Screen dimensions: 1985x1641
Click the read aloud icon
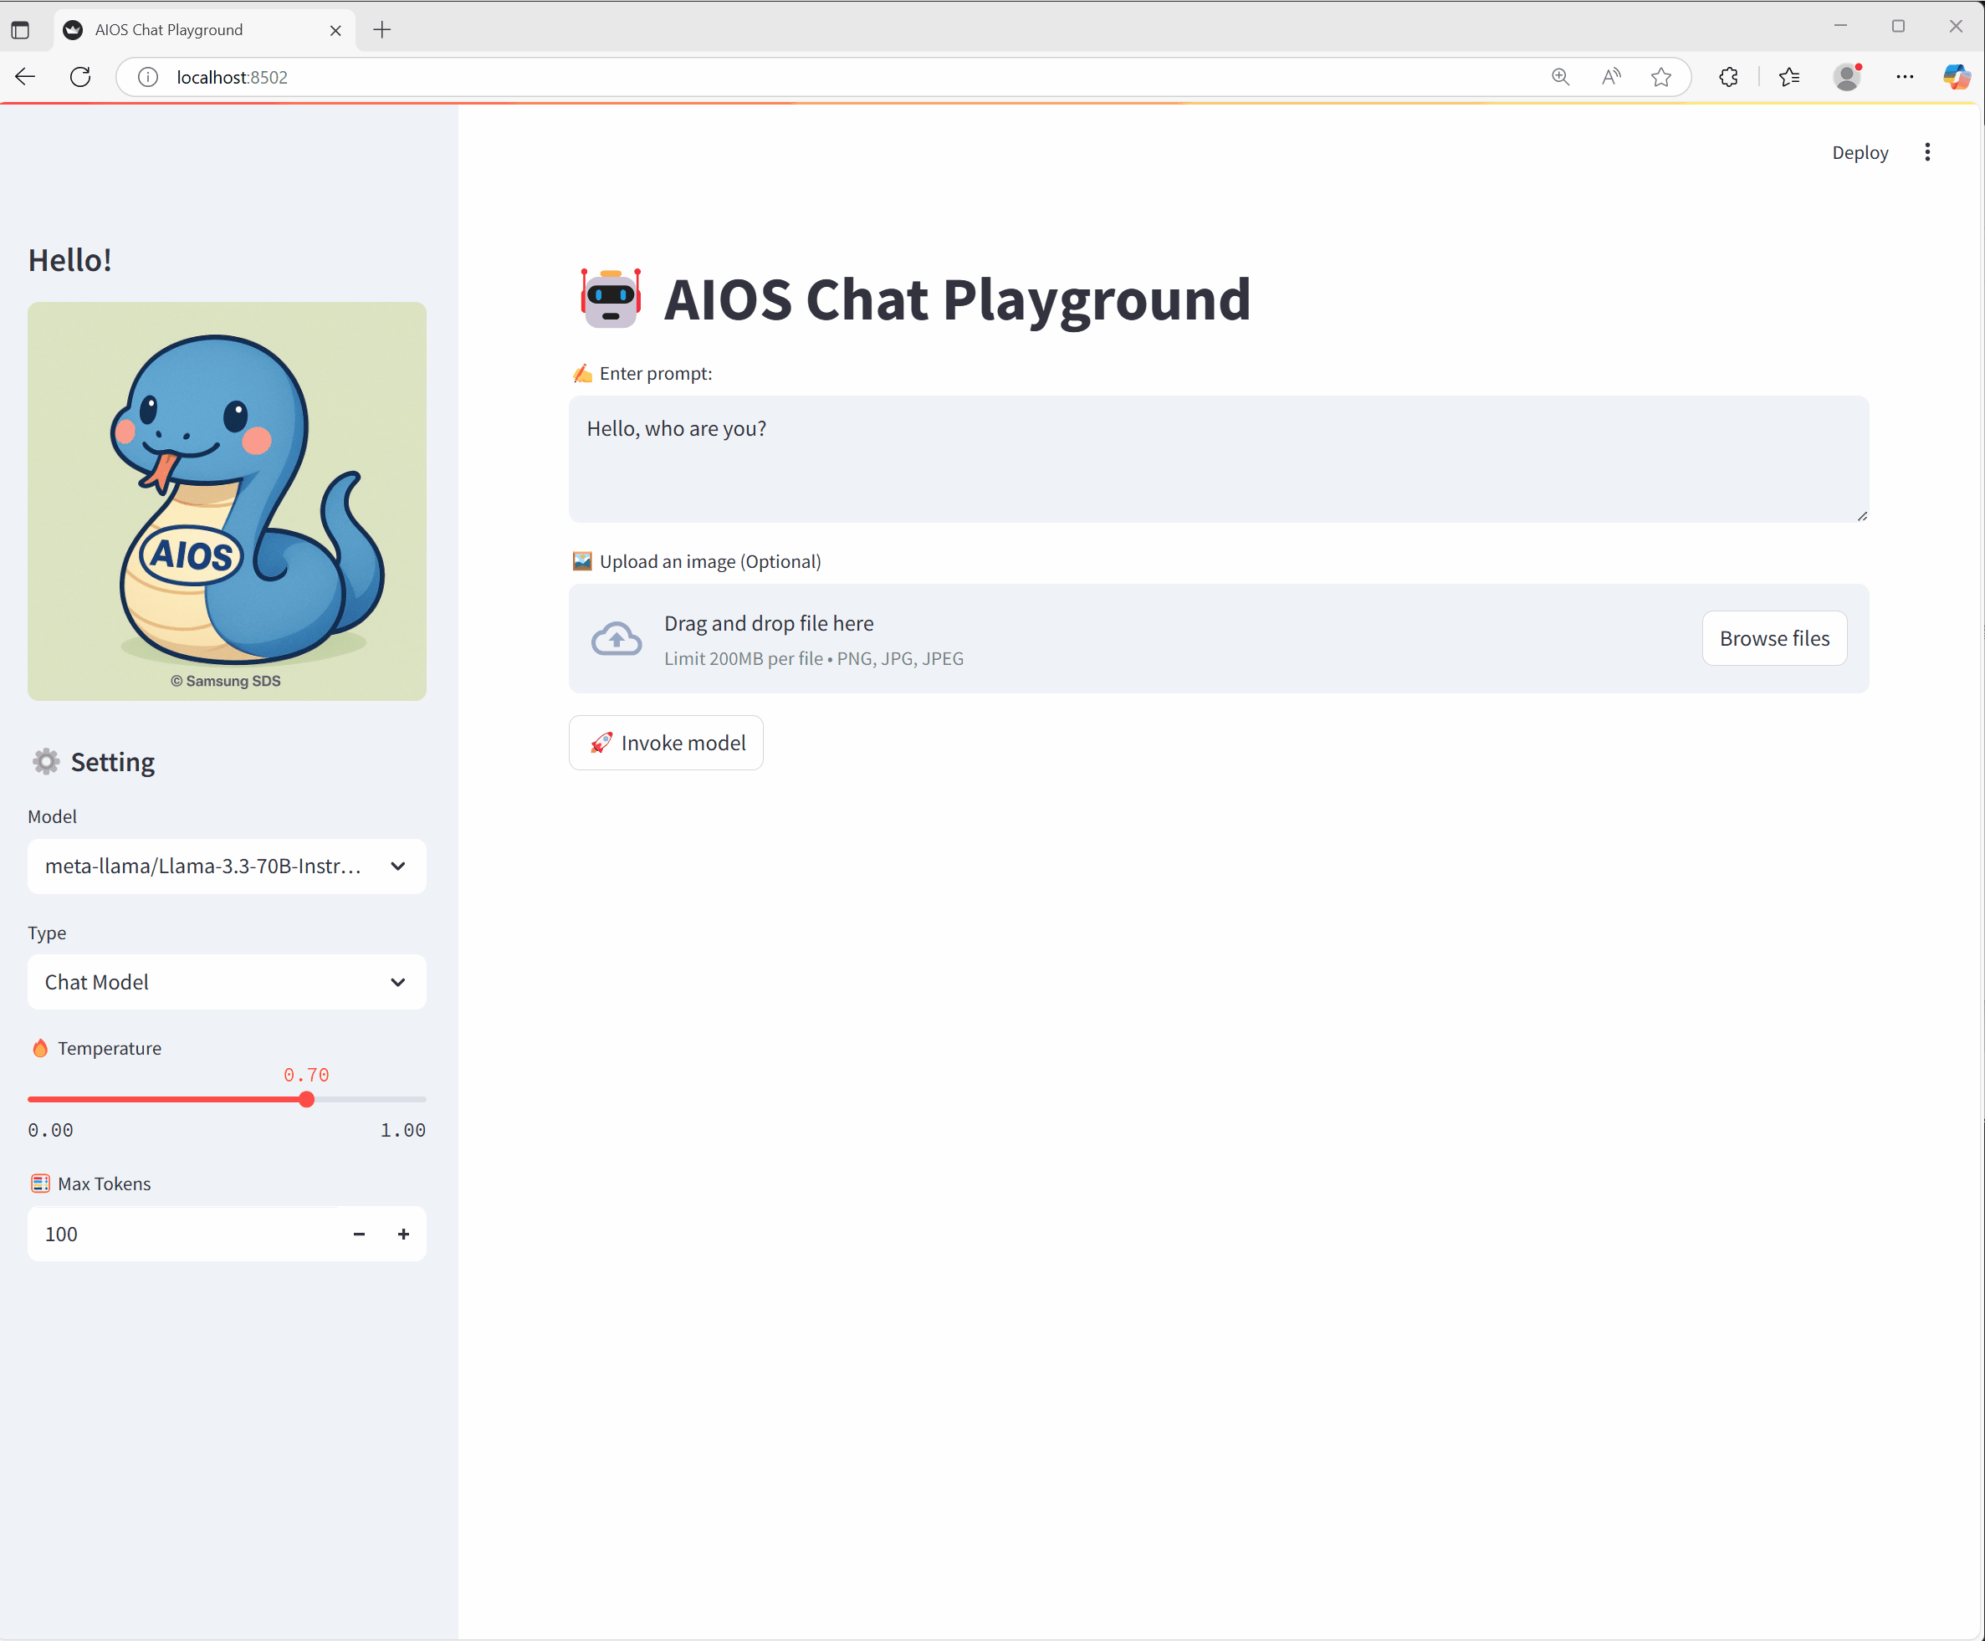click(1611, 77)
